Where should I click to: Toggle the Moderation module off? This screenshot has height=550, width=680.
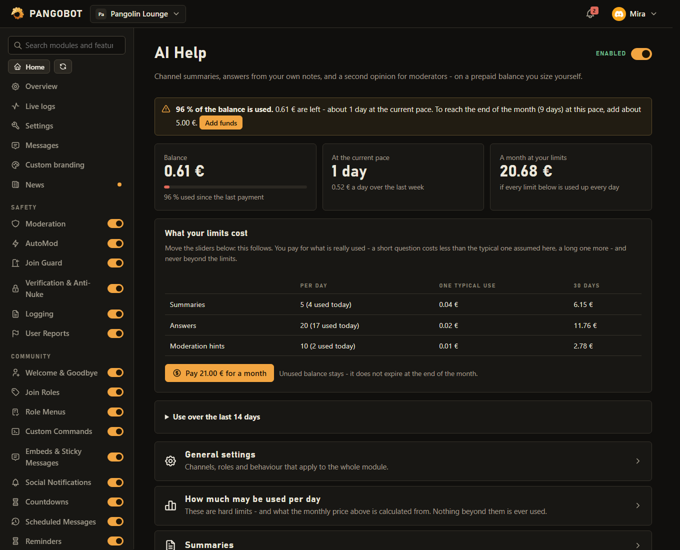pos(115,223)
